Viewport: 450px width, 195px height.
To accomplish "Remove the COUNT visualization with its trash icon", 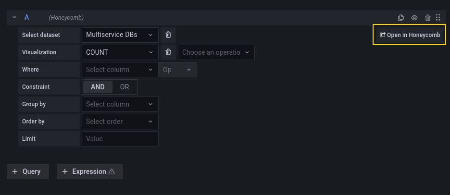I will point(168,52).
